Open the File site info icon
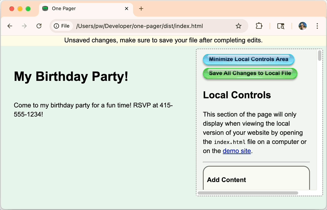This screenshot has height=210, width=327. [62, 26]
